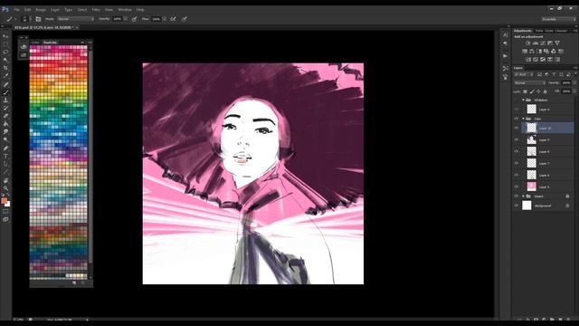Screen dimensions: 579x326
Task: Select the Paint Bucket tool
Action: 5,124
